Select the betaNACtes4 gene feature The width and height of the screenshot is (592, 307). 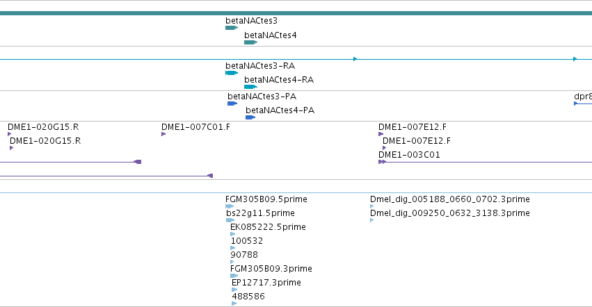(250, 42)
